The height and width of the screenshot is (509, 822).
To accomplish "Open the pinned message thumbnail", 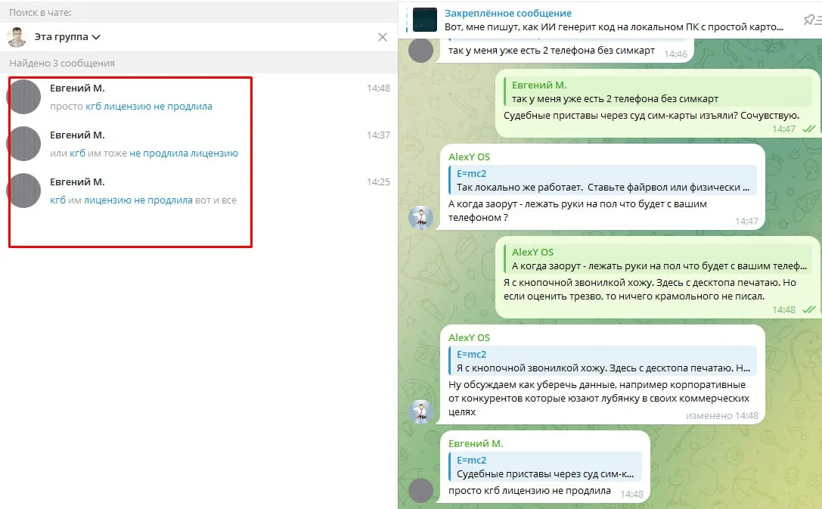I will [x=425, y=20].
